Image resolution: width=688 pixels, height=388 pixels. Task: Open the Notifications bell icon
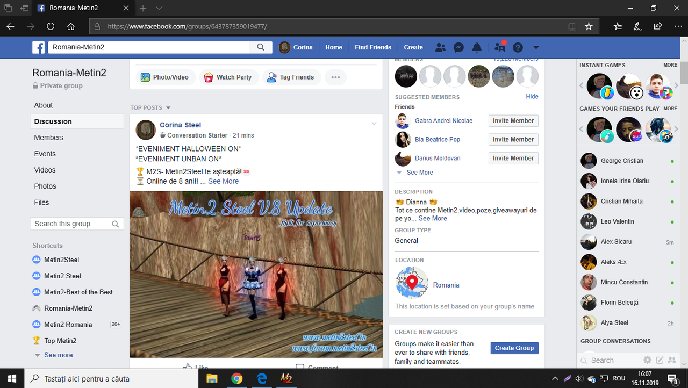[x=477, y=47]
